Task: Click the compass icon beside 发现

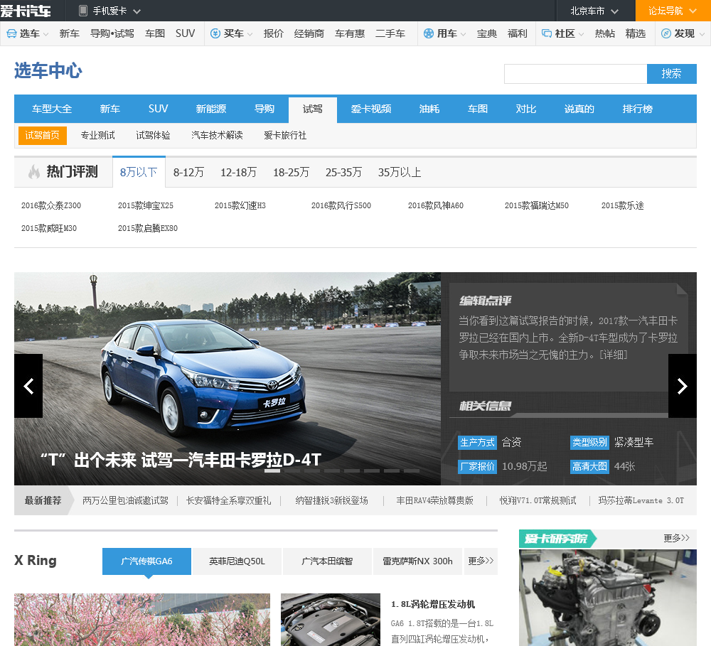Action: click(666, 33)
